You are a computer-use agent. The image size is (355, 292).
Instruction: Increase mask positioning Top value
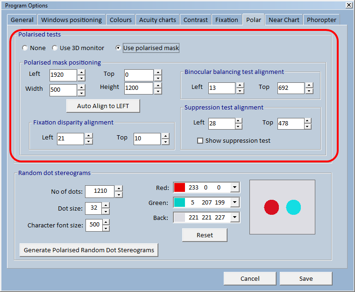tap(158, 73)
